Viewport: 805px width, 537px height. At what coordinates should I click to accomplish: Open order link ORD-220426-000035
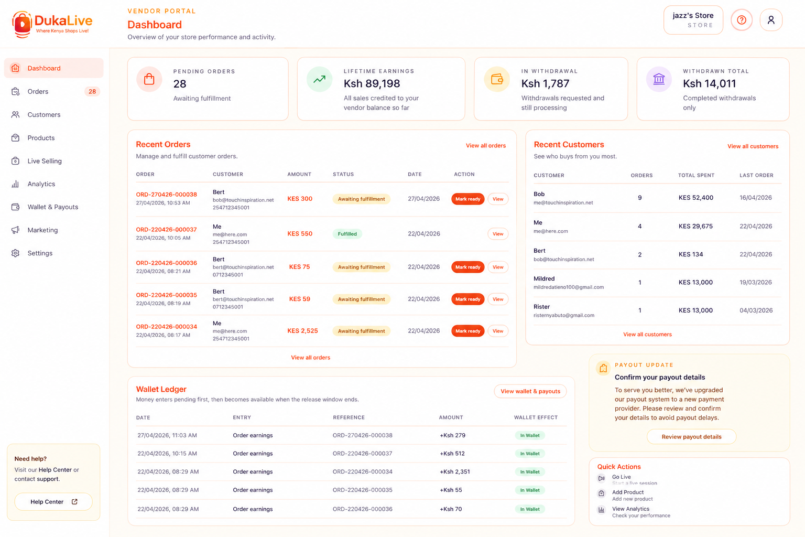[166, 295]
